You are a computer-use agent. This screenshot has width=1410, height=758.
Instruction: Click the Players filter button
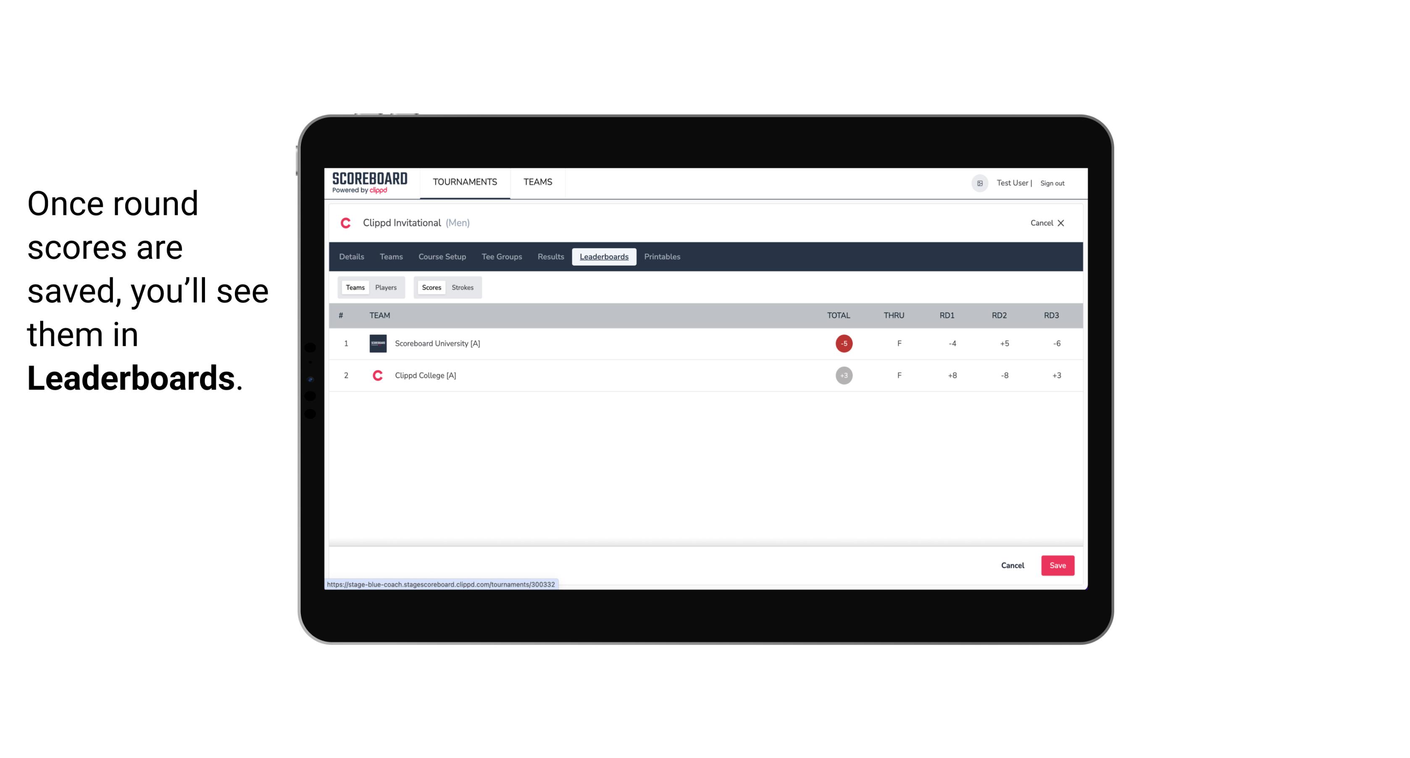click(x=386, y=288)
